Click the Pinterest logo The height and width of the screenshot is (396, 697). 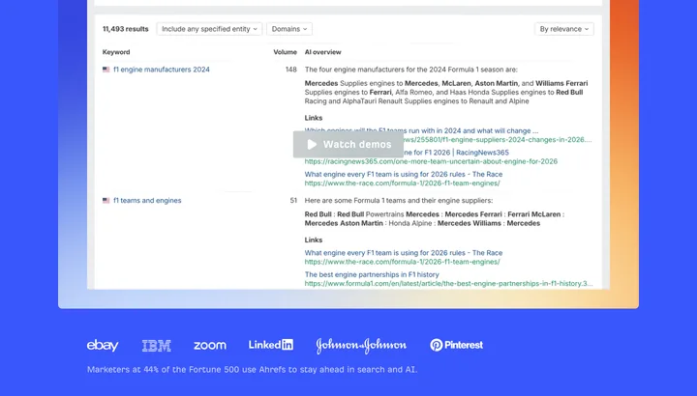click(x=457, y=345)
